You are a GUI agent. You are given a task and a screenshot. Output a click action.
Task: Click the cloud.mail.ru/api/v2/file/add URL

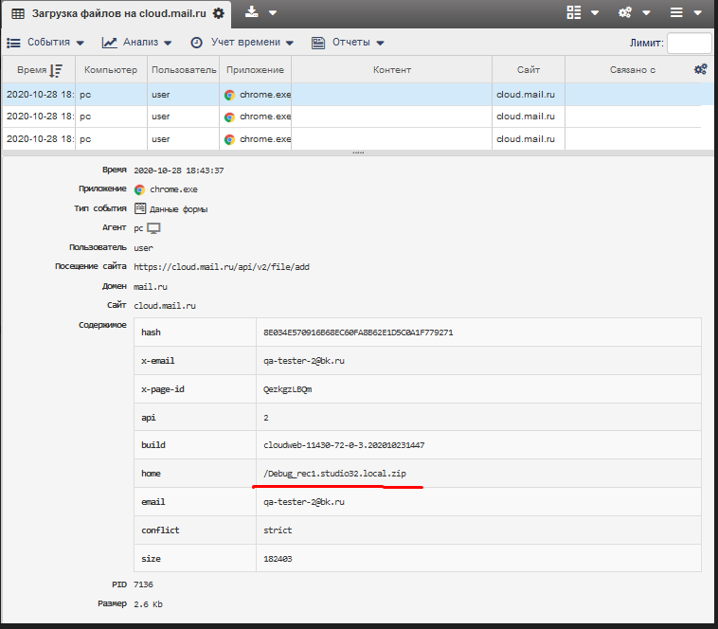pyautogui.click(x=222, y=267)
